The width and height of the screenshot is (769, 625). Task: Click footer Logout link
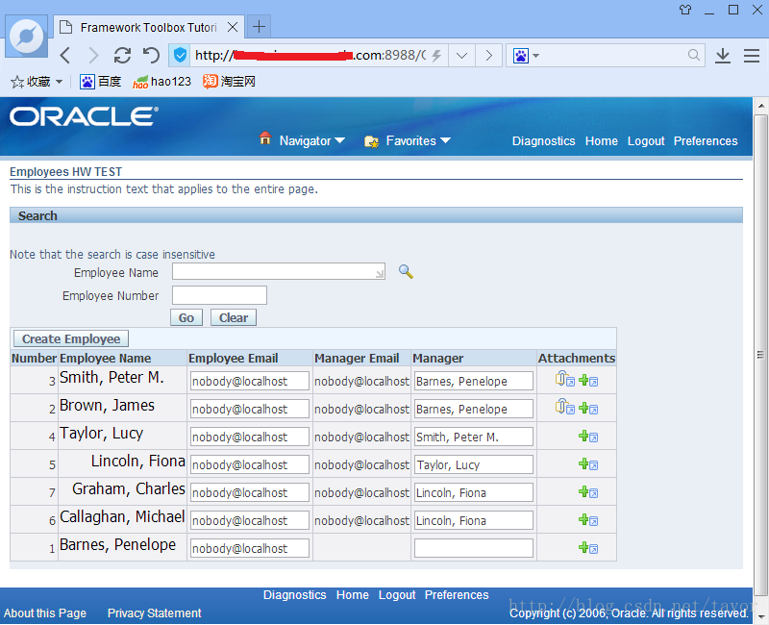coord(397,595)
